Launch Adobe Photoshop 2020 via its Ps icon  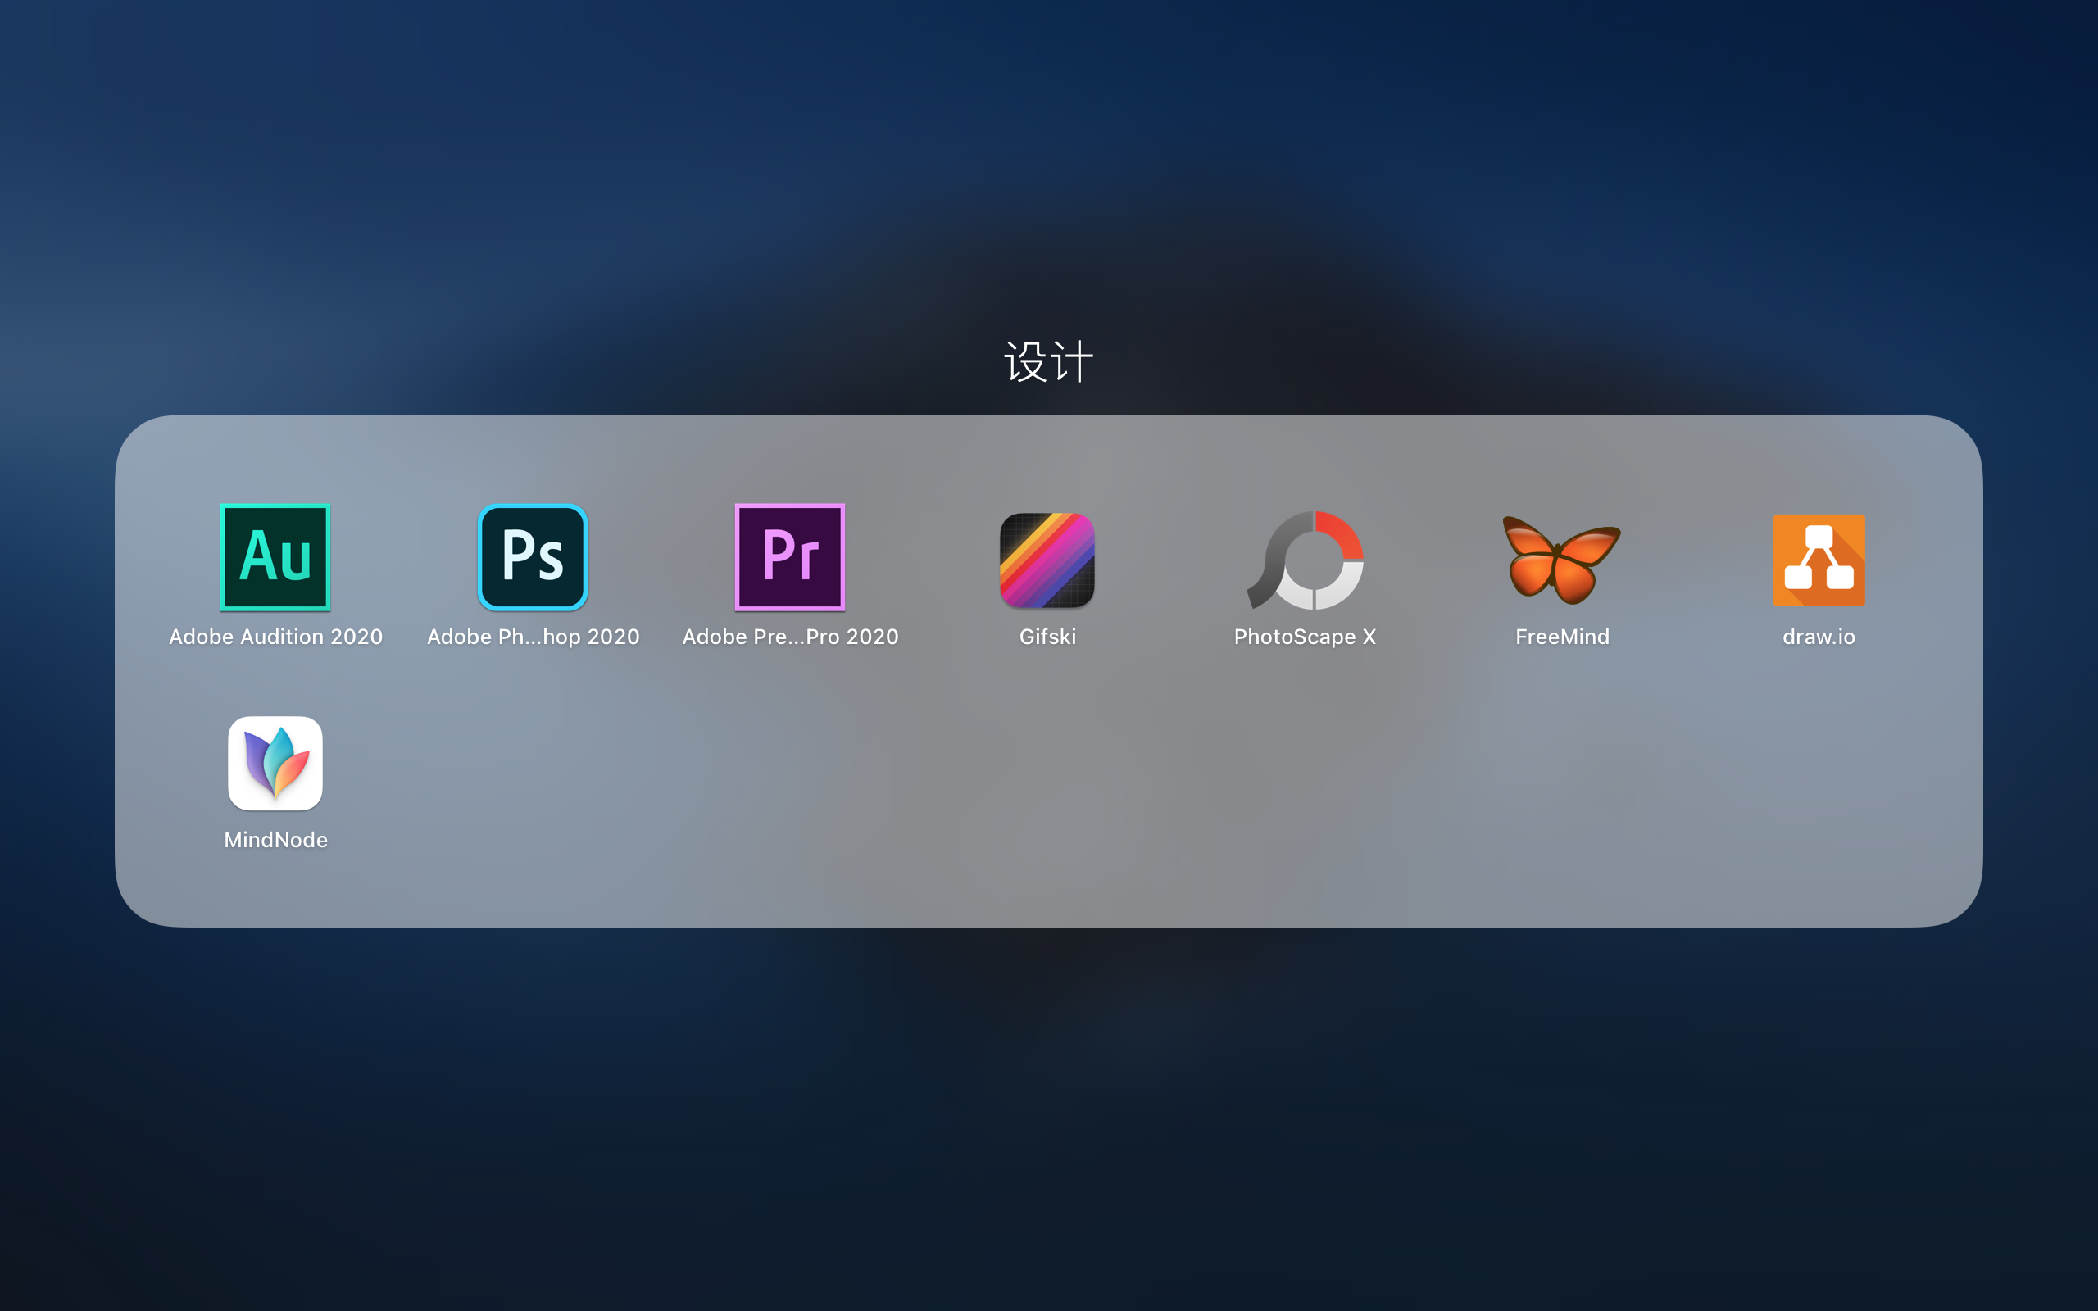tap(534, 557)
